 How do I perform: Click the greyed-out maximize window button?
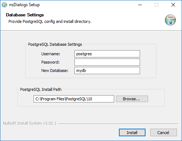[156, 5]
